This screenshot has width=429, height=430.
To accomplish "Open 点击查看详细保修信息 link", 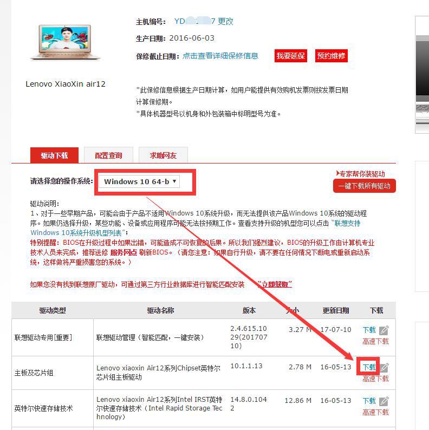I will click(x=220, y=56).
